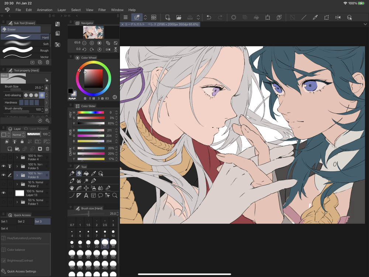This screenshot has width=369, height=277.
Task: Undo the last action in command bar
Action: click(209, 17)
